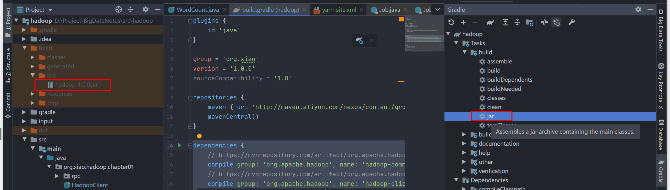
Task: Locate opened file in Project tree
Action: 118,10
